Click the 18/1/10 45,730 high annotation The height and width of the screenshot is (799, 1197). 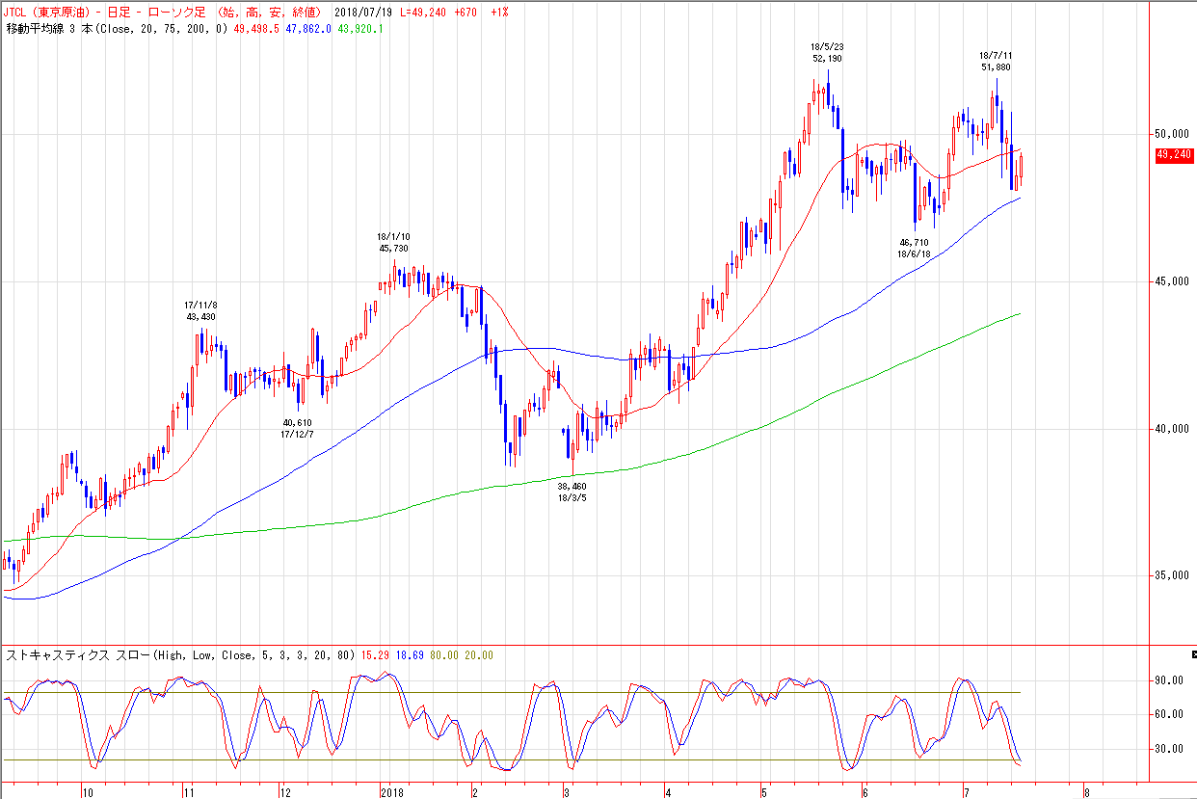[x=394, y=242]
